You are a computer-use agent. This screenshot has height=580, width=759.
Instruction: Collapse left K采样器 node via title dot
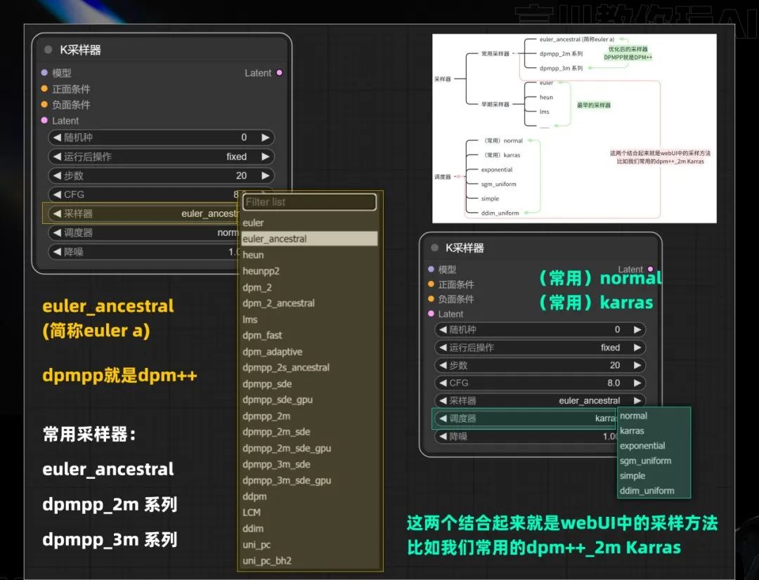[x=48, y=49]
